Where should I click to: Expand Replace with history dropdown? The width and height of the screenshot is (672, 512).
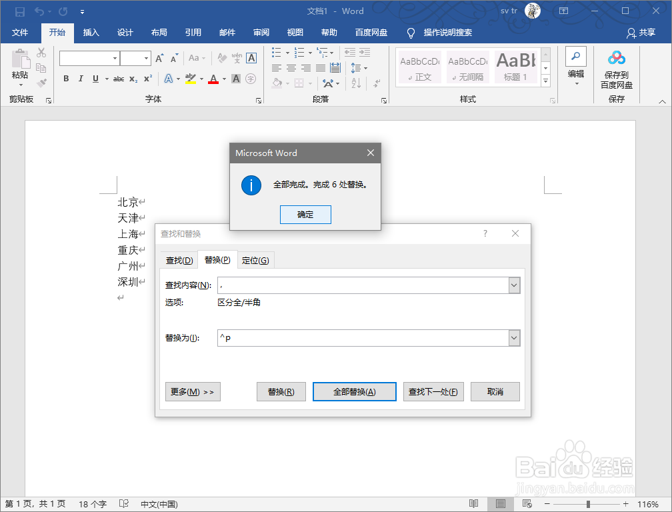[x=514, y=338]
